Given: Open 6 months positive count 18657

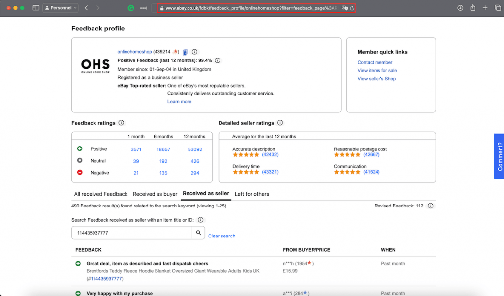Looking at the screenshot, I should (163, 149).
